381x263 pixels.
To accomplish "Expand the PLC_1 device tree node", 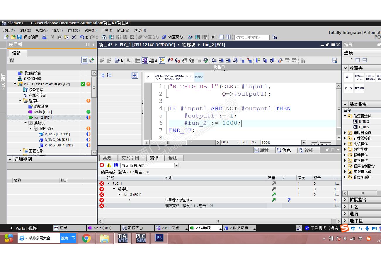I will click(x=15, y=84).
